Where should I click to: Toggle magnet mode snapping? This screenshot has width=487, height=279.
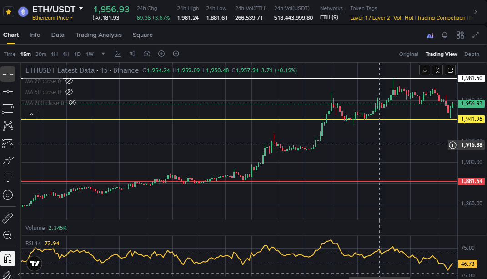[x=8, y=259]
